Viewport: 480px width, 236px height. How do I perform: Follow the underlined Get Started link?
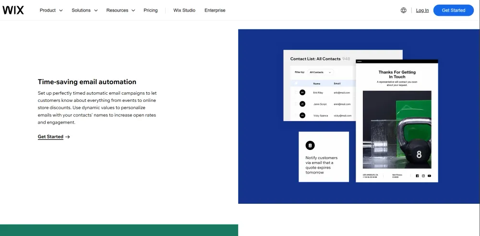tap(50, 137)
